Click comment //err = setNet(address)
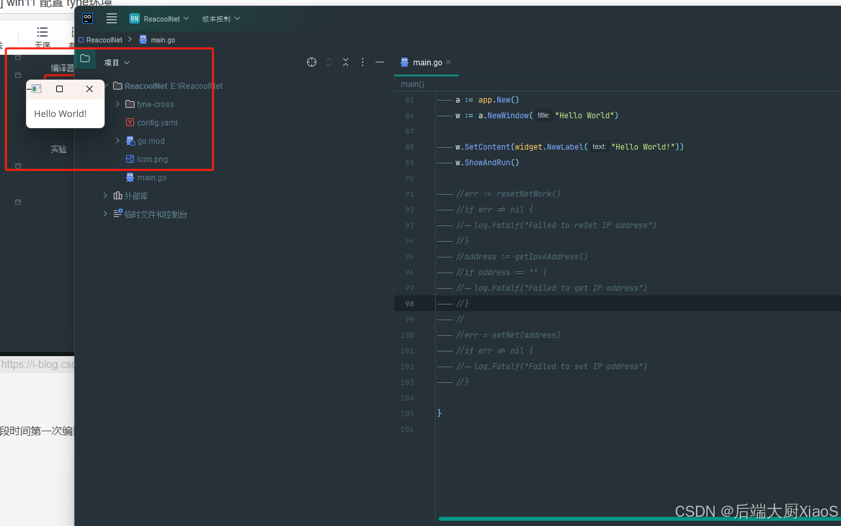Viewport: 841px width, 526px height. click(508, 335)
